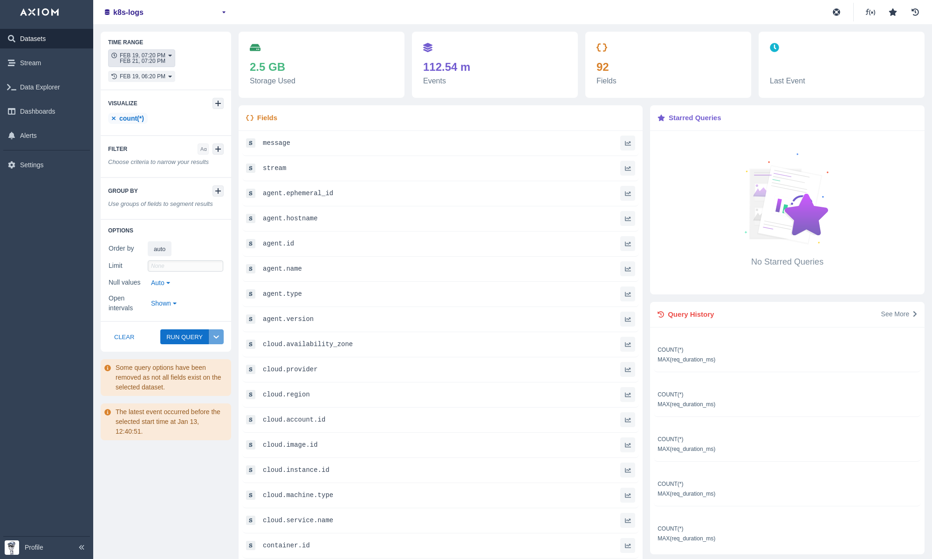Image resolution: width=932 pixels, height=559 pixels.
Task: Add a group by field with plus icon
Action: pos(218,191)
